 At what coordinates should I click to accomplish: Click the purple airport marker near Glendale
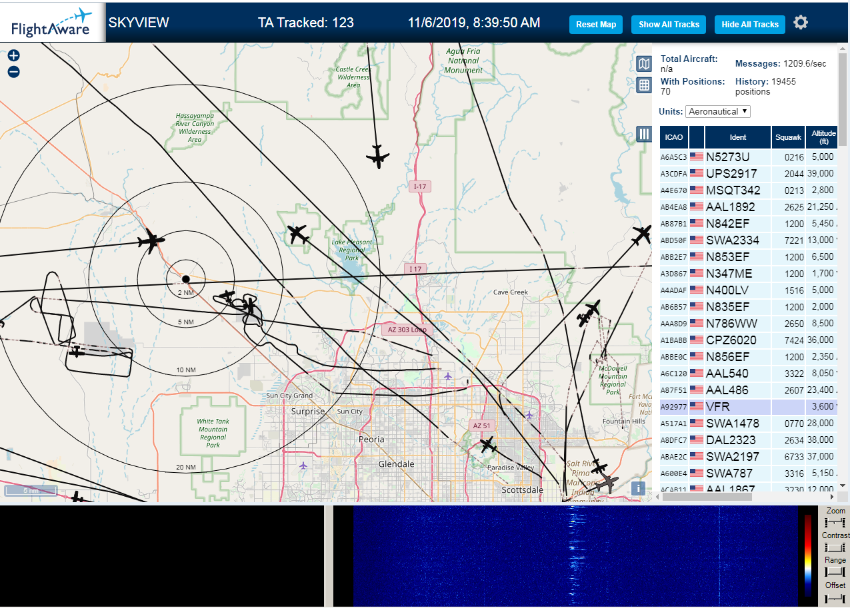304,465
